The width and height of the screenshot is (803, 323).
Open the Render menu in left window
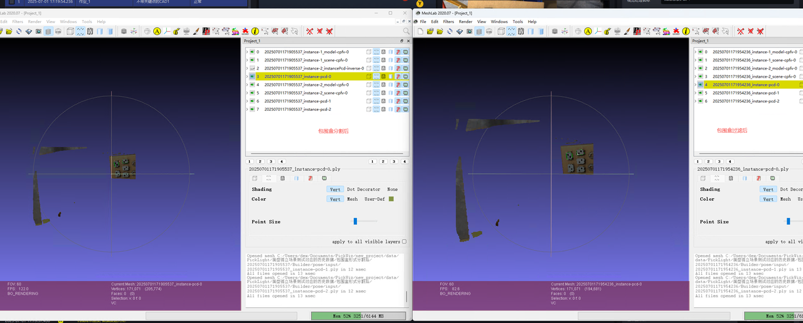click(x=35, y=22)
